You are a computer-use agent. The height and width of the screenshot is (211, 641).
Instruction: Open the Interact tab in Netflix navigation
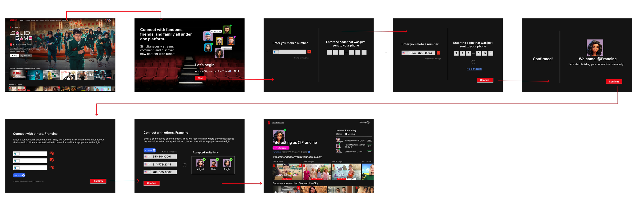(x=65, y=20)
